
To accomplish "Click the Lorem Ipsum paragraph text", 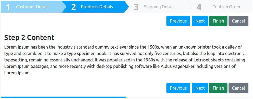I will coord(125,60).
